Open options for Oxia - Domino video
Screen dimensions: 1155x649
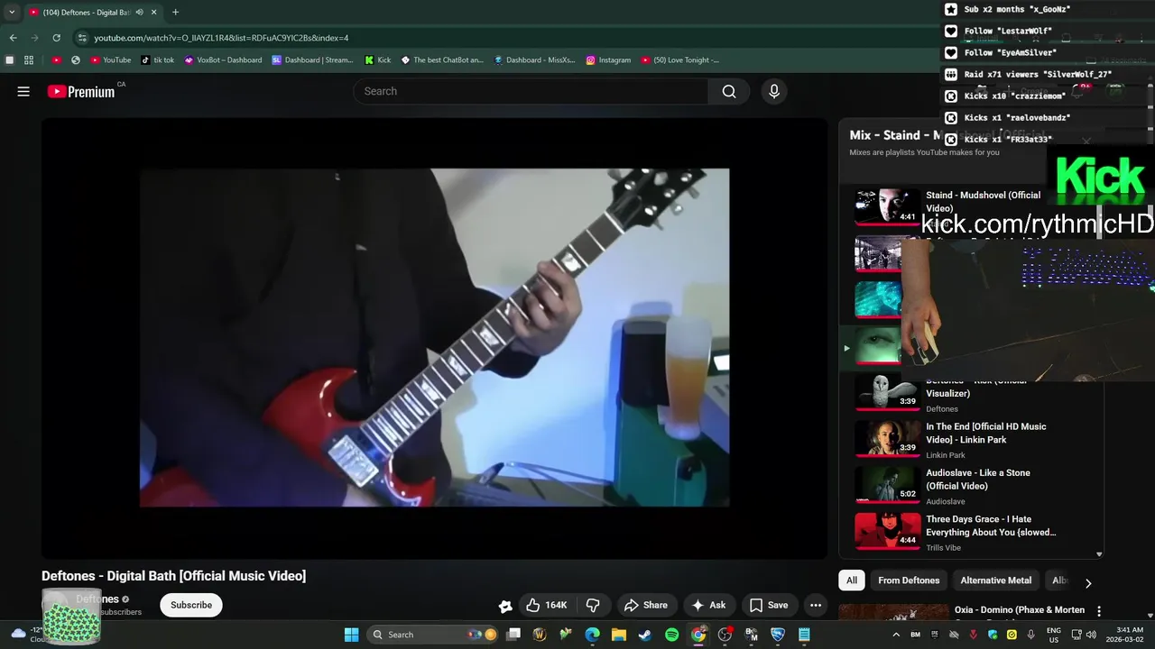tap(1098, 611)
